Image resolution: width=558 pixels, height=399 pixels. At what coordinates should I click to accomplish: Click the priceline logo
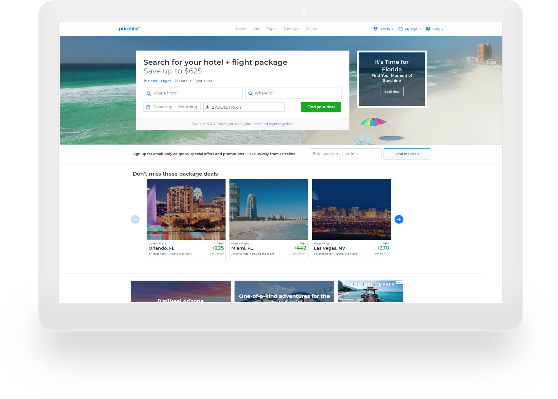(129, 29)
